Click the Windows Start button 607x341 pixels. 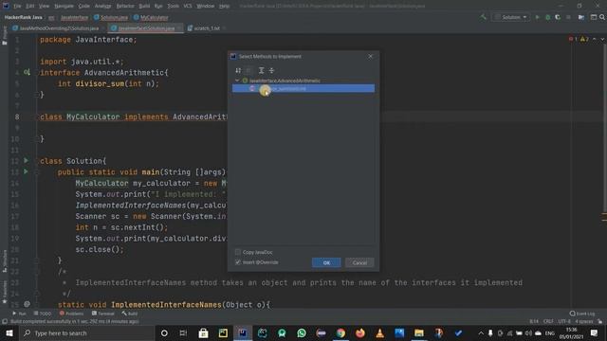point(9,333)
